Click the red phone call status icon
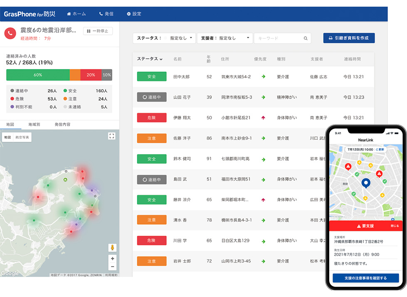Image resolution: width=407 pixels, height=297 pixels. (10, 34)
